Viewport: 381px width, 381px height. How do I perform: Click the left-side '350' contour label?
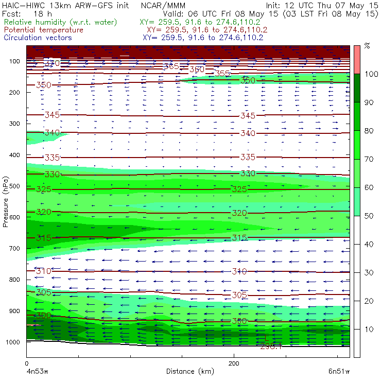(44, 85)
